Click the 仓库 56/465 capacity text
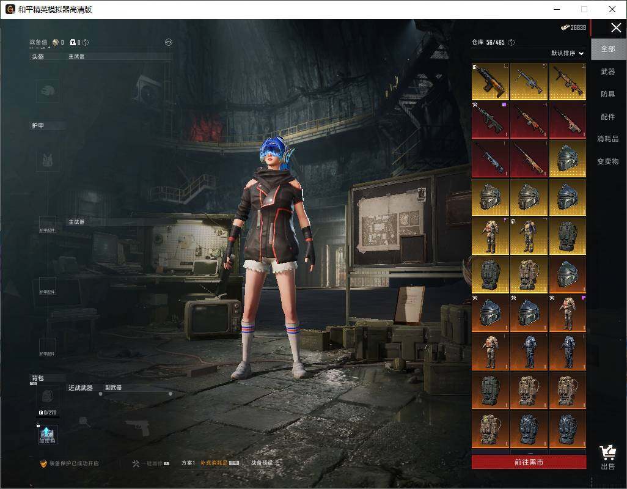627x489 pixels. click(488, 42)
